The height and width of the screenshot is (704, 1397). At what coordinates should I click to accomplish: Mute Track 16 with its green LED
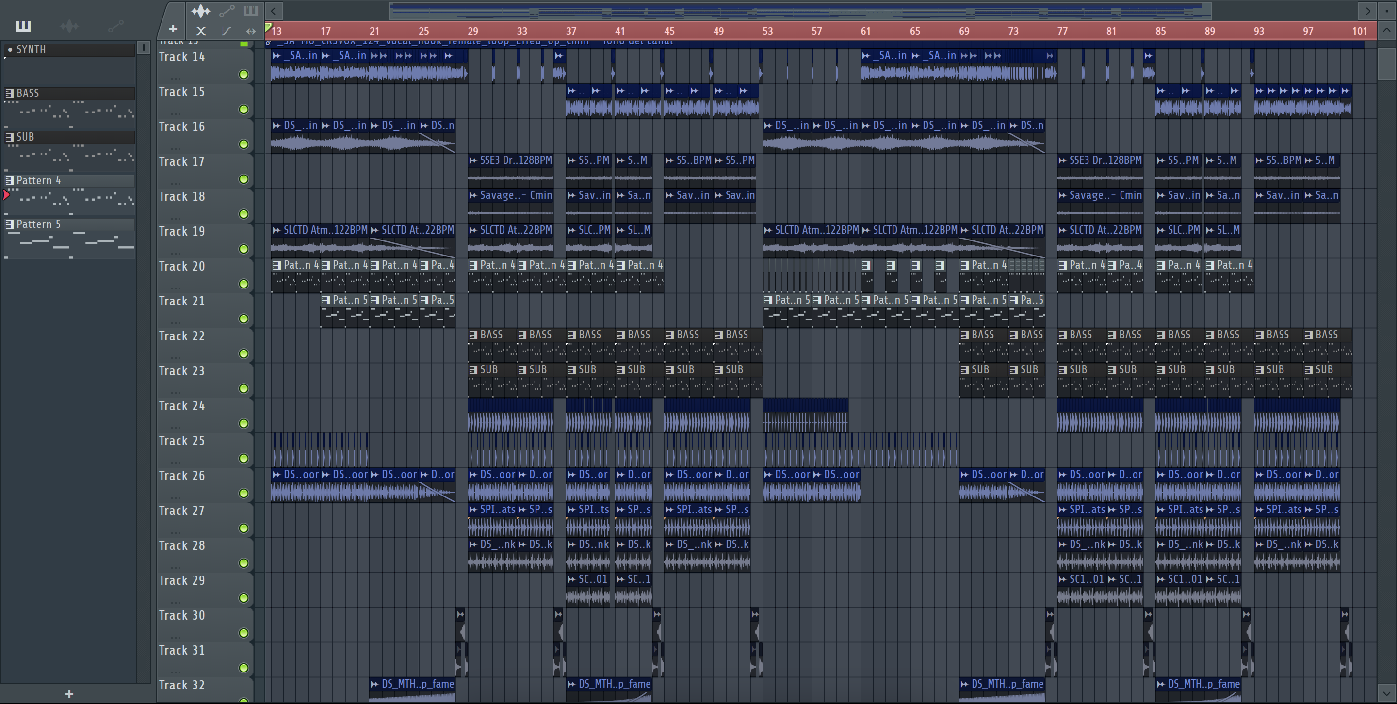click(x=244, y=144)
